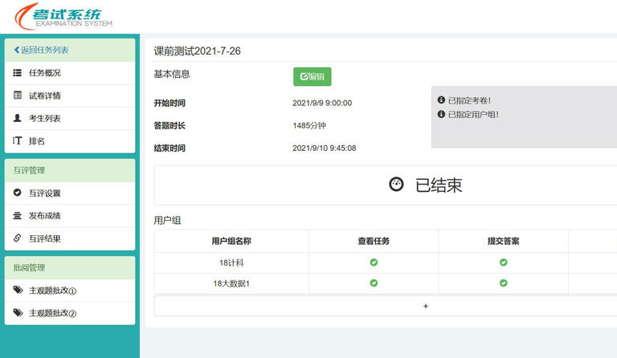Select the 18计科 user group name
Viewport: 617px width, 358px height.
pyautogui.click(x=231, y=262)
